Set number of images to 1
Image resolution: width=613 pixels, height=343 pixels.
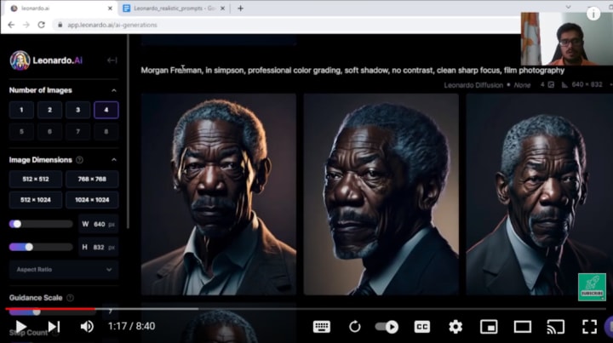tap(21, 110)
